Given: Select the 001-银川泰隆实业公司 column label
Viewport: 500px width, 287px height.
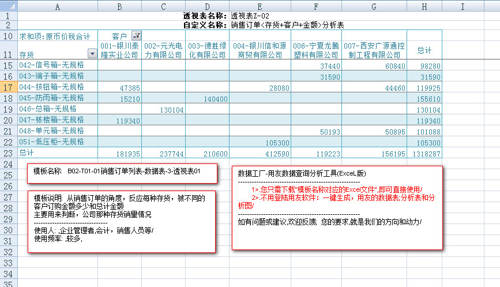Looking at the screenshot, I should pos(119,50).
